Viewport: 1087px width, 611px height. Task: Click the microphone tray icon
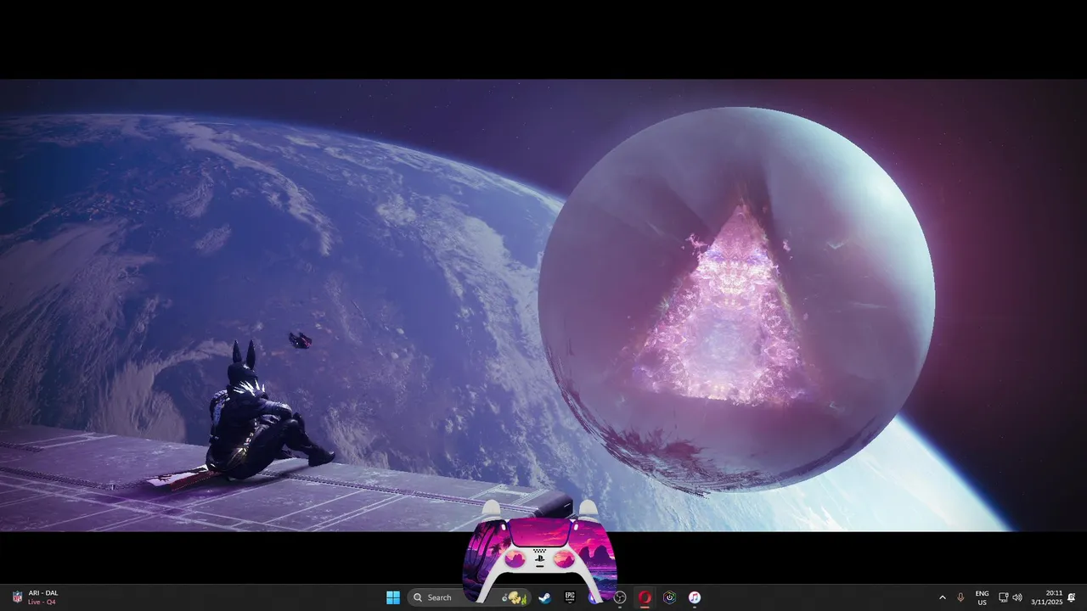pyautogui.click(x=960, y=597)
